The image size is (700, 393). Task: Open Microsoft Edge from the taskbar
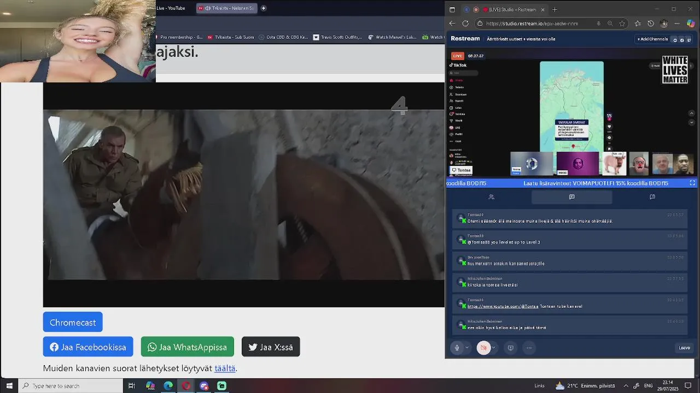pos(168,386)
